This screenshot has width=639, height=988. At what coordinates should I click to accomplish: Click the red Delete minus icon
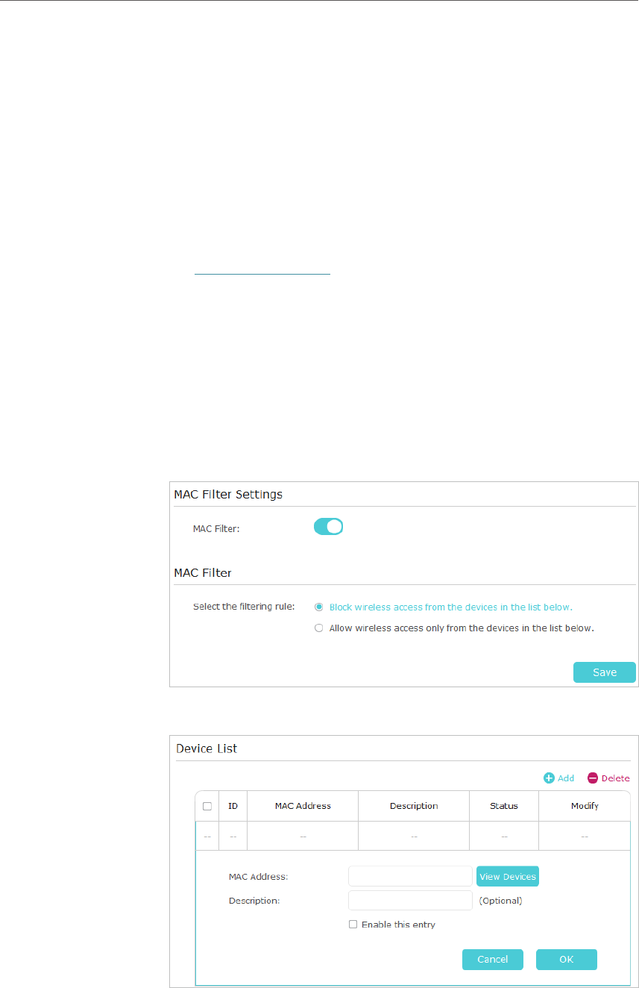593,778
